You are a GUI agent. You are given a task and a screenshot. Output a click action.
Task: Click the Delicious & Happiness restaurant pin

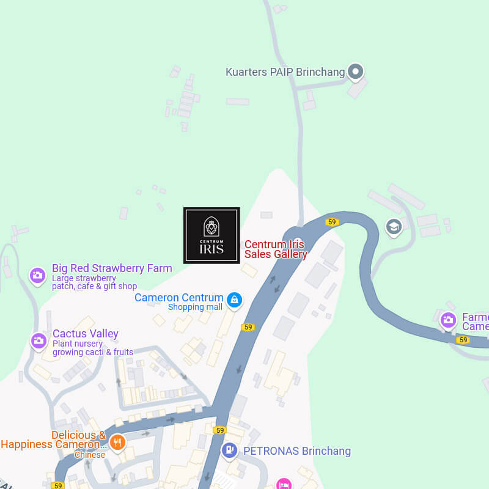tap(117, 443)
